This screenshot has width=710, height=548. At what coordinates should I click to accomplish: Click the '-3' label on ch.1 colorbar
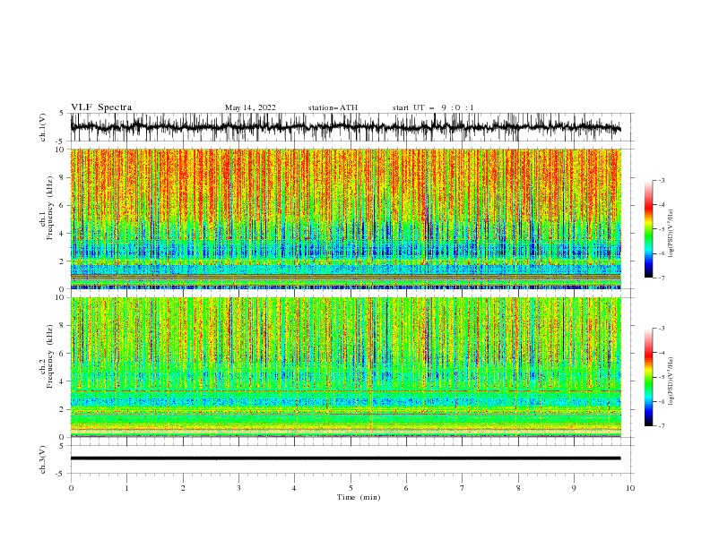tap(662, 180)
